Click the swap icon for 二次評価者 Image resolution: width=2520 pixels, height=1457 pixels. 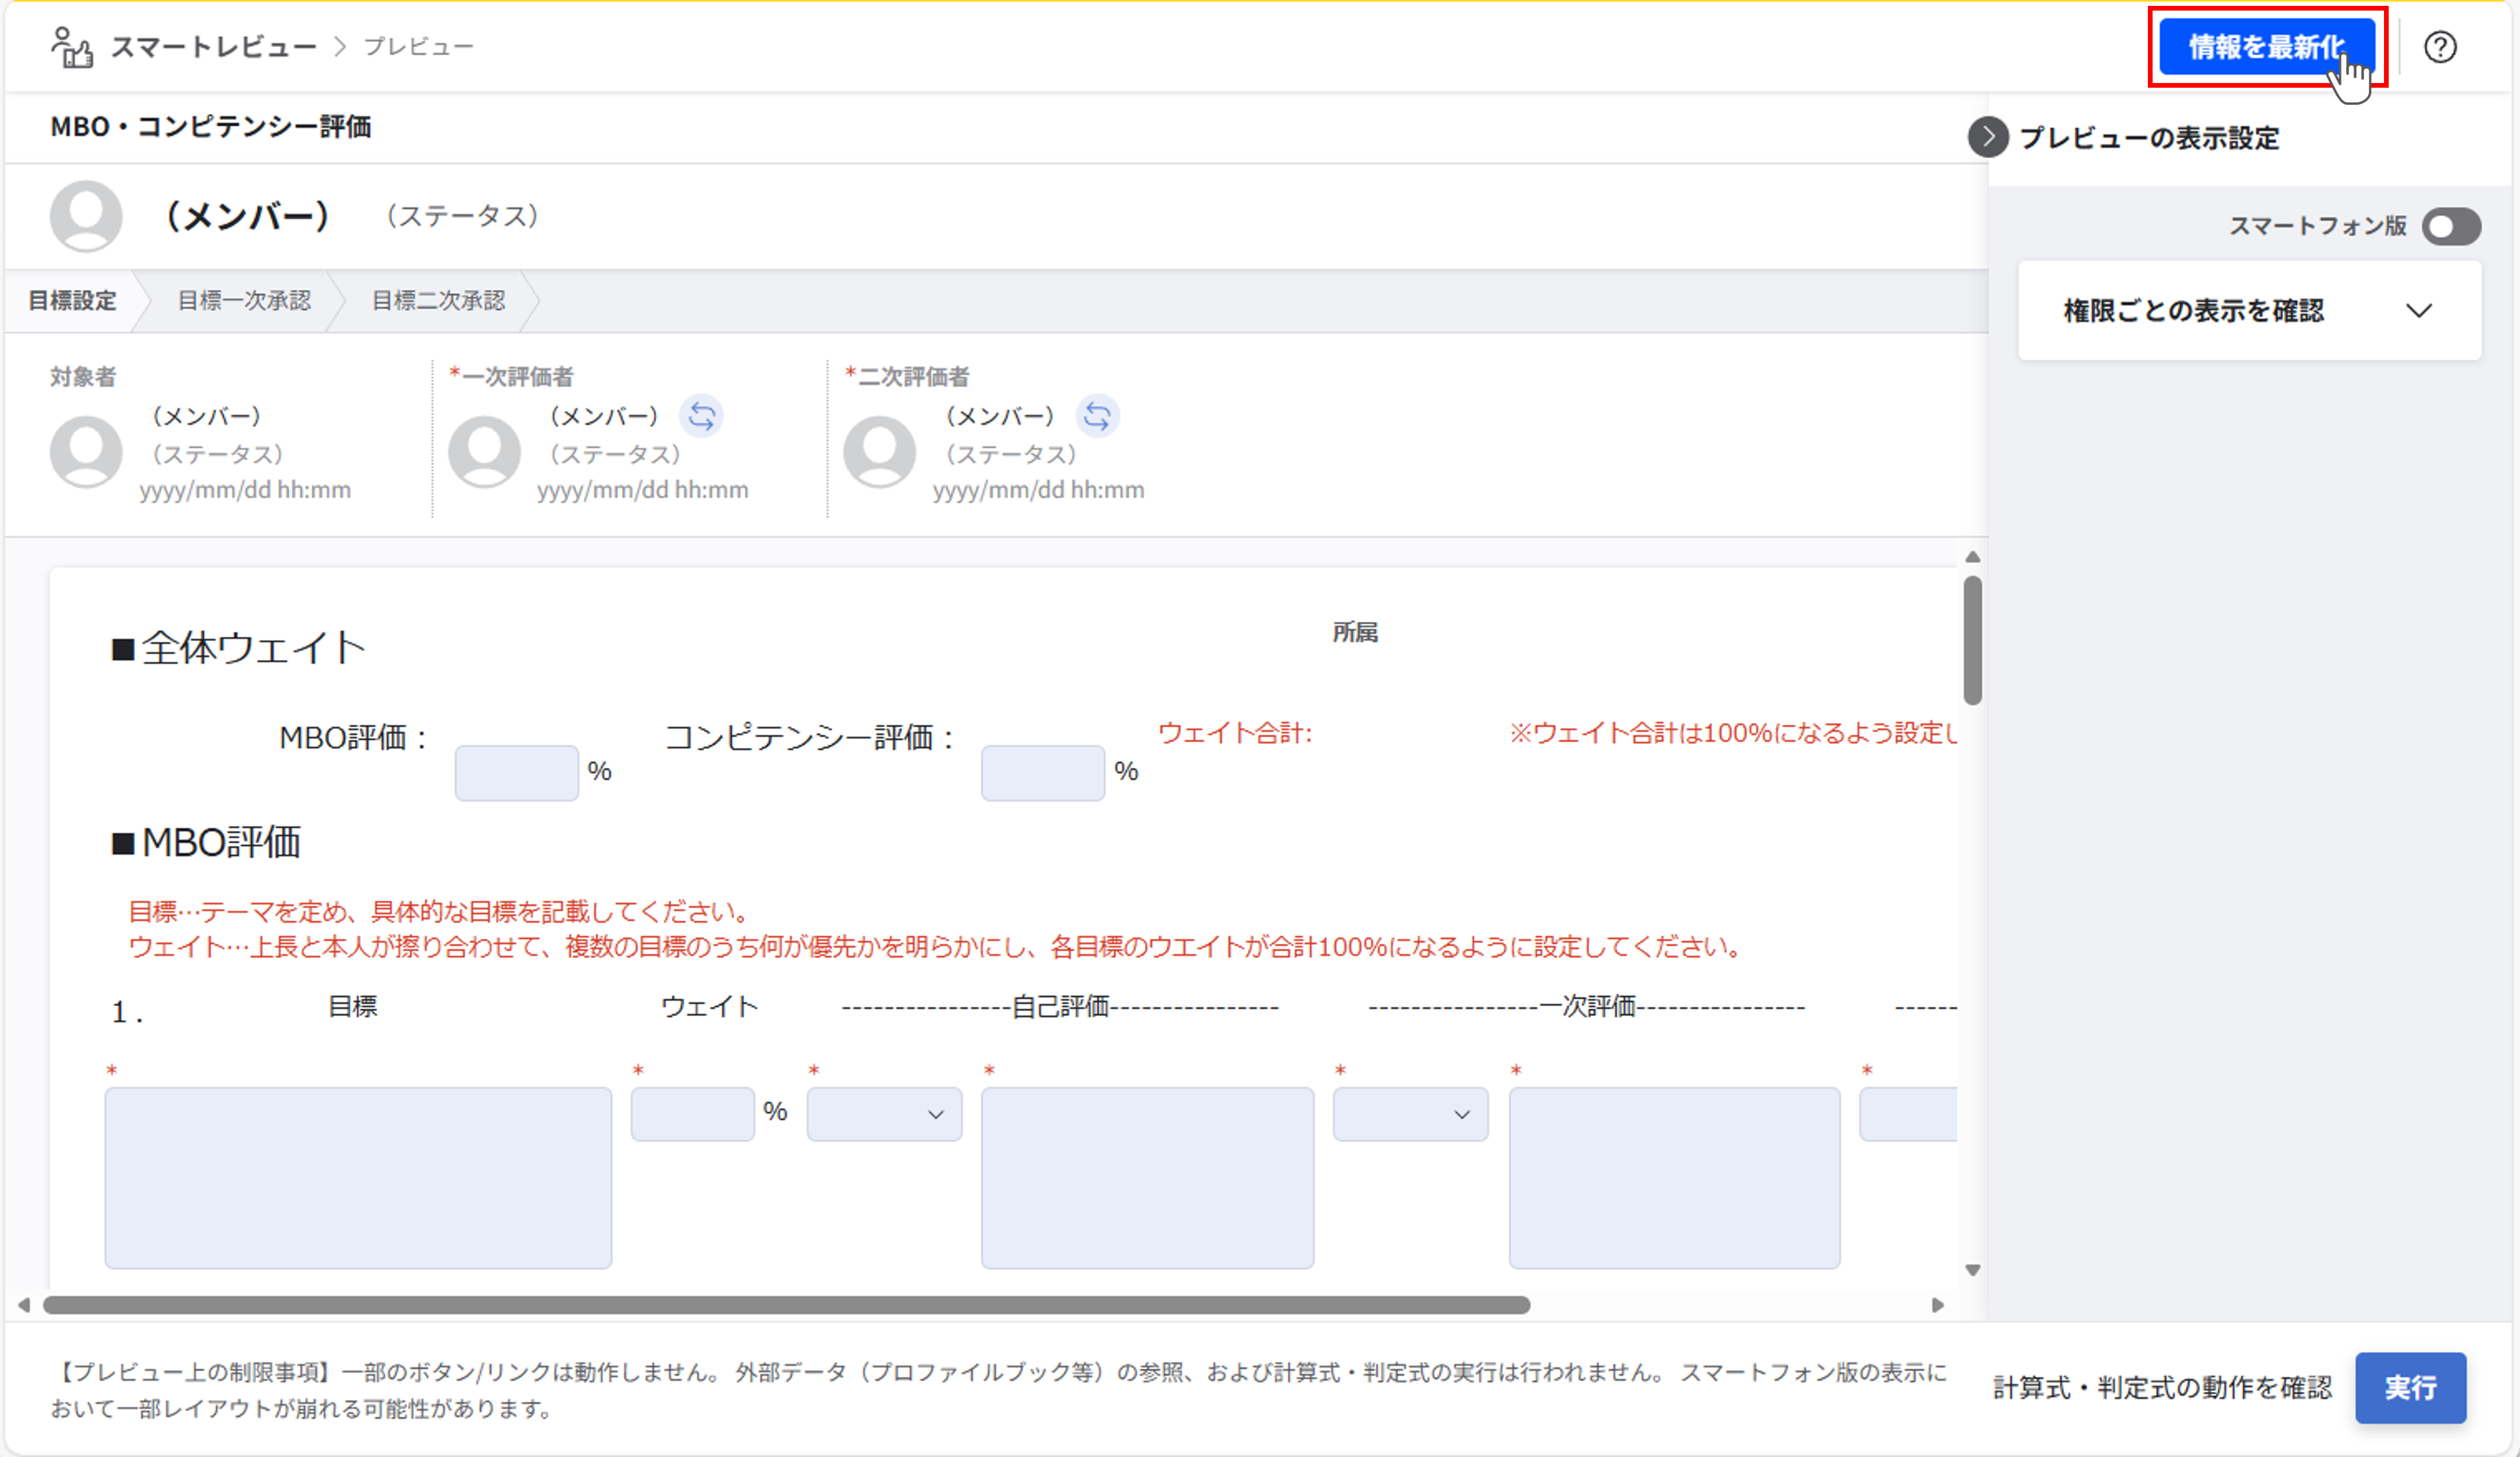pyautogui.click(x=1097, y=416)
